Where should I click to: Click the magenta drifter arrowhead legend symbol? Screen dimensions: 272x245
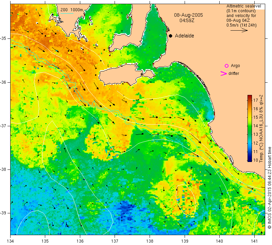[x=224, y=73]
